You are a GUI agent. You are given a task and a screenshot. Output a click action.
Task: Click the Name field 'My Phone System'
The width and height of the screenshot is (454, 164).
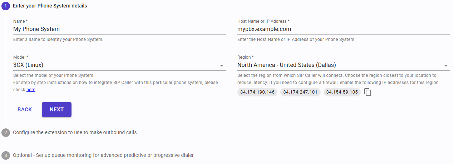pos(114,29)
